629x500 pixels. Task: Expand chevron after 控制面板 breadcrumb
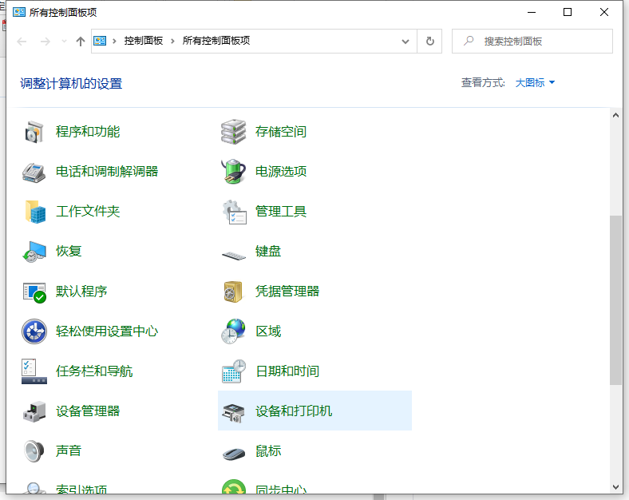172,41
